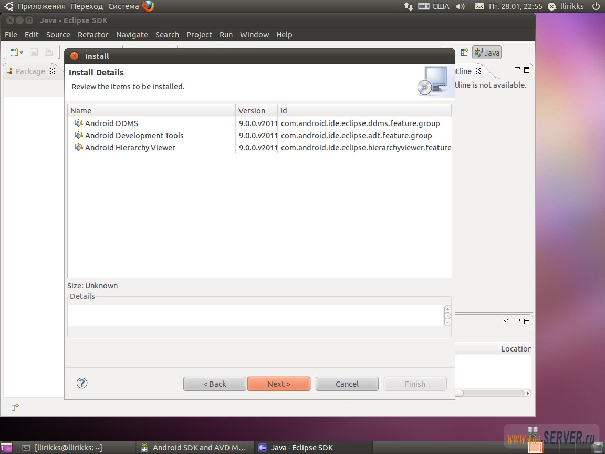Click the Details text area
The width and height of the screenshot is (605, 454).
point(255,316)
